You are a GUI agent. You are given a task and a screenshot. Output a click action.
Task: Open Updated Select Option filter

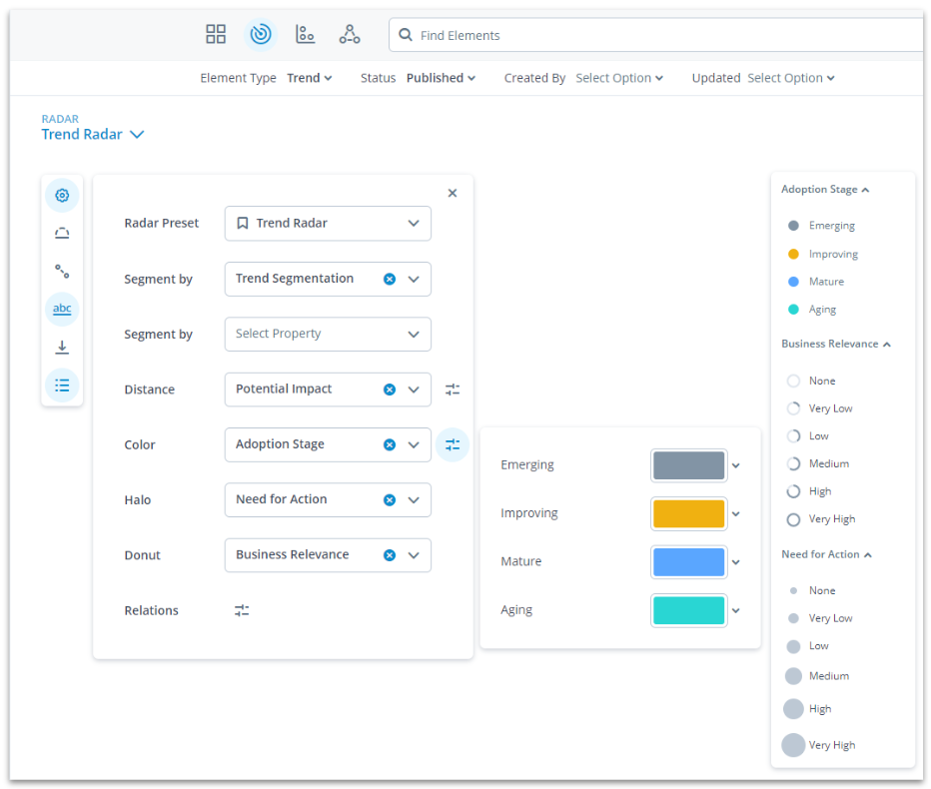point(791,78)
